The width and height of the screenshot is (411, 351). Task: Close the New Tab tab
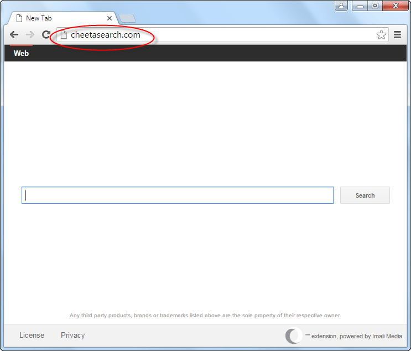[110, 18]
